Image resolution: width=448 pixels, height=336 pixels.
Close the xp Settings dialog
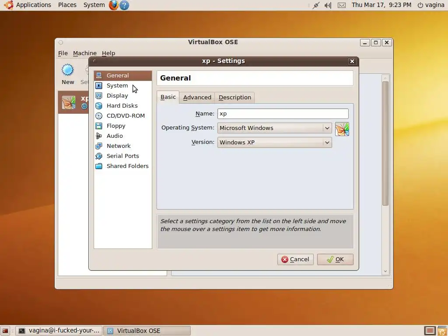352,61
